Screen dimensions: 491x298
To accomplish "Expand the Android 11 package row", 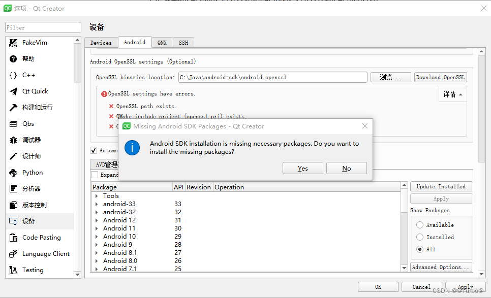I will click(x=97, y=228).
